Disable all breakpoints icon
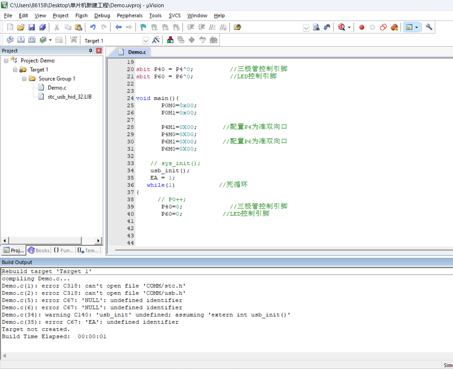Screen dimensions: 453x369 [383, 27]
